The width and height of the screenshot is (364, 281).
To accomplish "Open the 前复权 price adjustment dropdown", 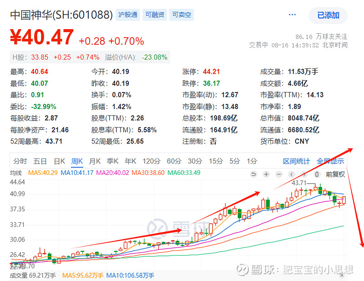I will [335, 174].
